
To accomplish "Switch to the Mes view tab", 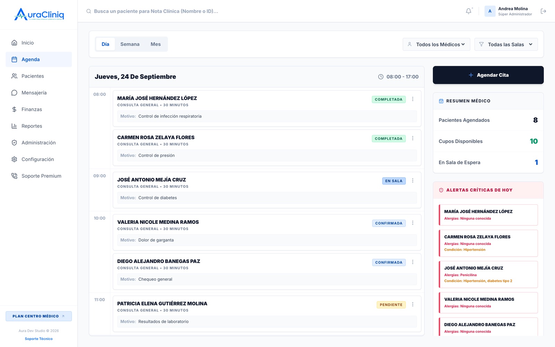I will click(x=156, y=44).
